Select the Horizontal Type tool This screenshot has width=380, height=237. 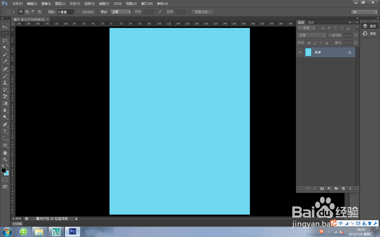[x=5, y=131]
